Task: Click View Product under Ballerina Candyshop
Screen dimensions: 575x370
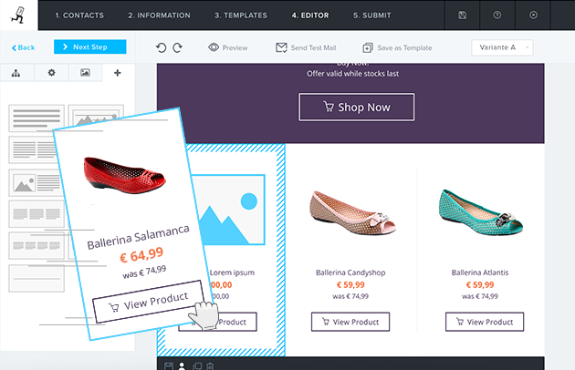Action: [x=350, y=322]
